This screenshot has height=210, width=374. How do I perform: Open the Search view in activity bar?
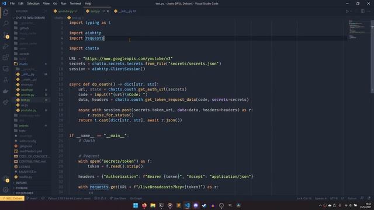[6, 23]
